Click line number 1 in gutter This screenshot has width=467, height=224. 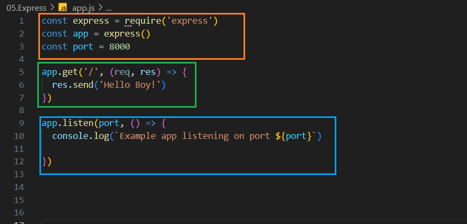tap(21, 21)
